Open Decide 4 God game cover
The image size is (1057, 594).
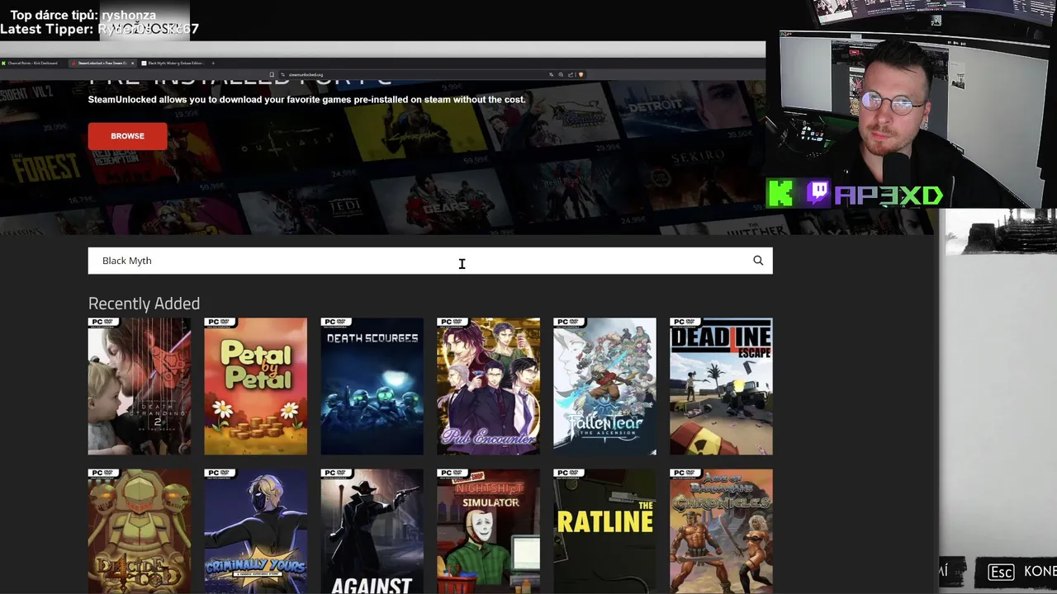pos(140,531)
